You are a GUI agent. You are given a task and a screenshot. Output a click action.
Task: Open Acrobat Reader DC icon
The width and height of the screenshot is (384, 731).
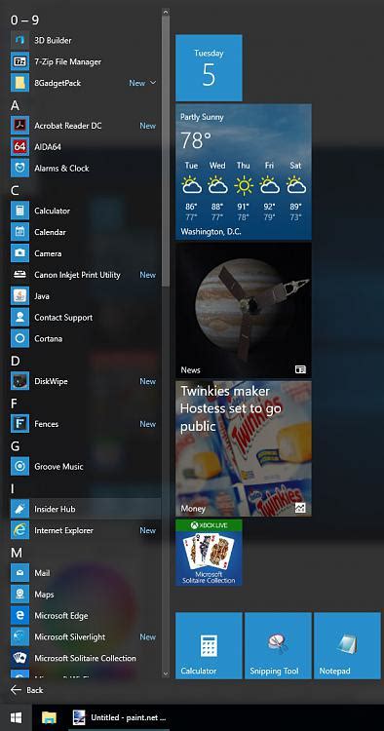(19, 126)
